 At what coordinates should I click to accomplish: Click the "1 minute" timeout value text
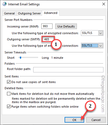tap(57, 58)
